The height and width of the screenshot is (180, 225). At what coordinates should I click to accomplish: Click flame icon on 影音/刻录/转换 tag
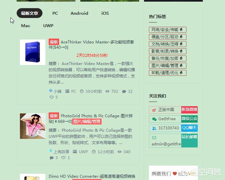pyautogui.click(x=181, y=51)
